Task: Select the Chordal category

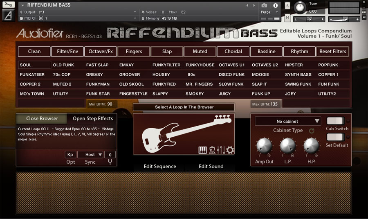Action: coord(233,52)
